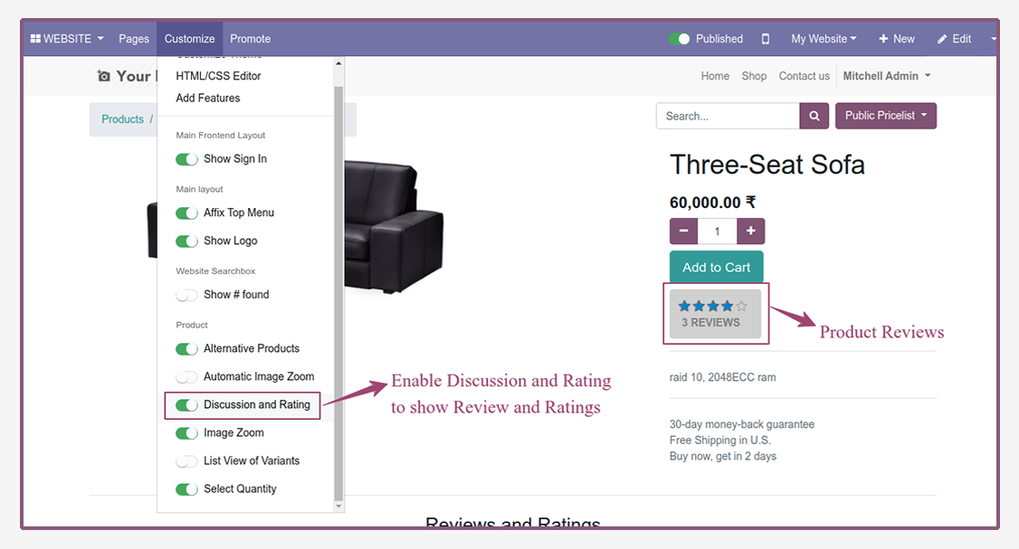
Task: Toggle Discussion and Rating switch
Action: click(x=186, y=405)
